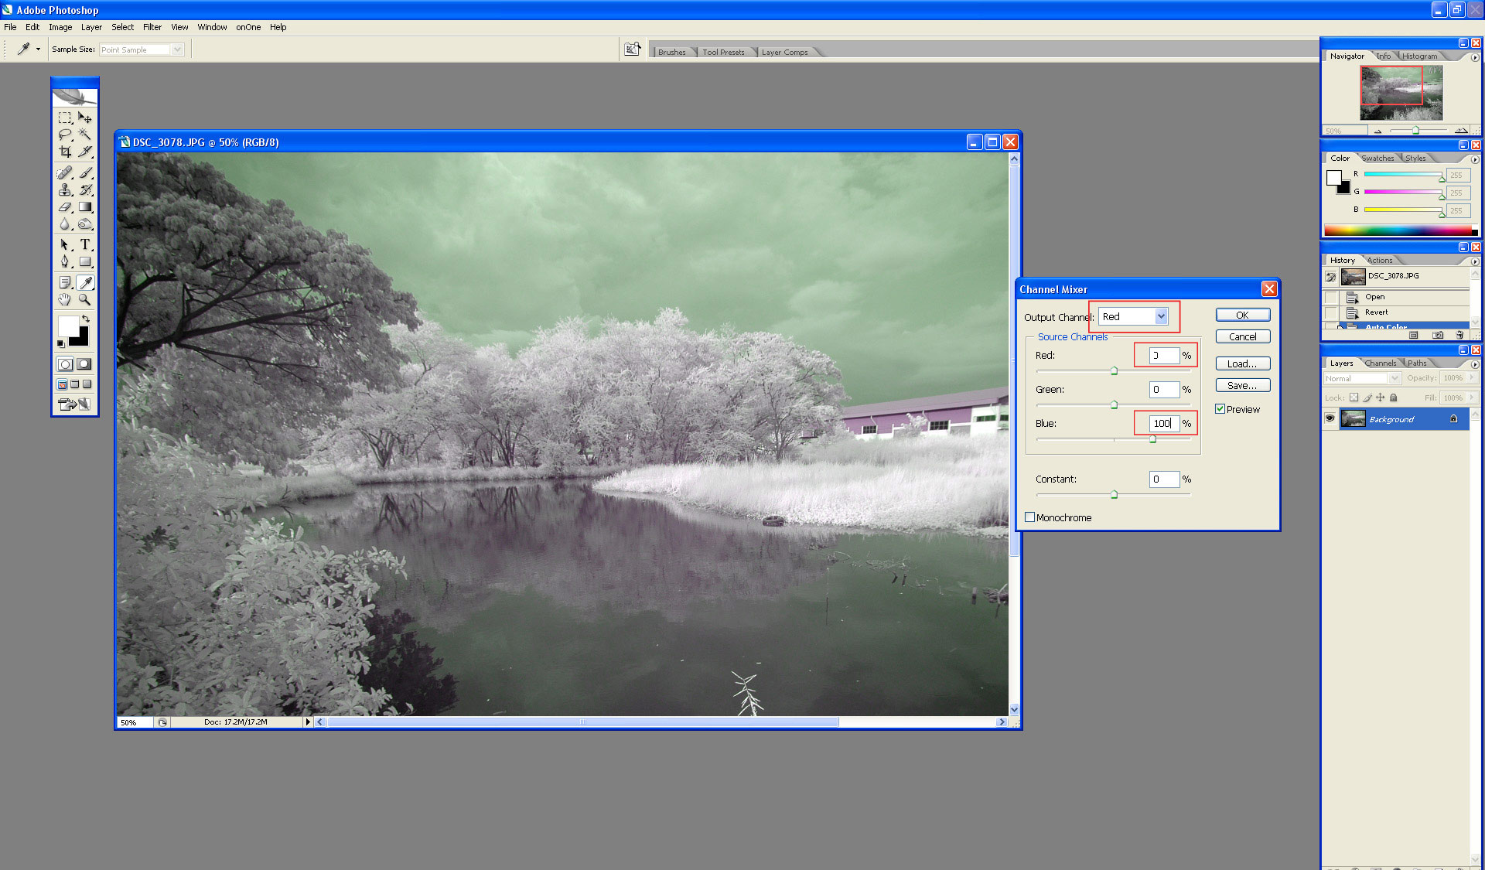Image resolution: width=1485 pixels, height=870 pixels.
Task: Select the Lasso tool
Action: click(x=65, y=135)
